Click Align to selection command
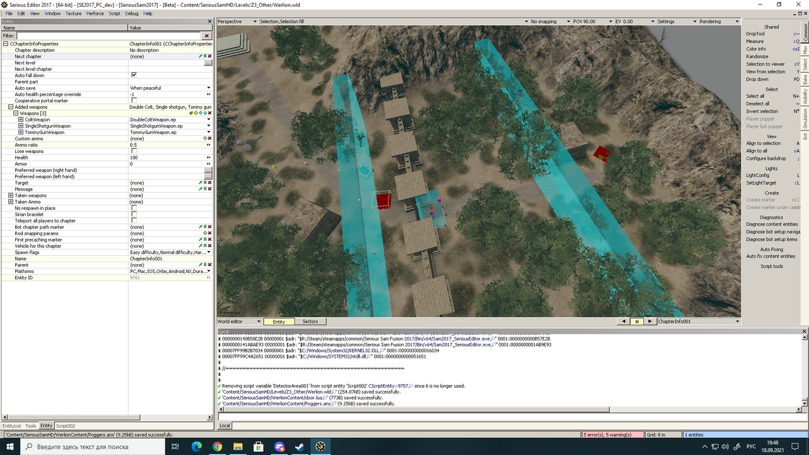 point(763,143)
